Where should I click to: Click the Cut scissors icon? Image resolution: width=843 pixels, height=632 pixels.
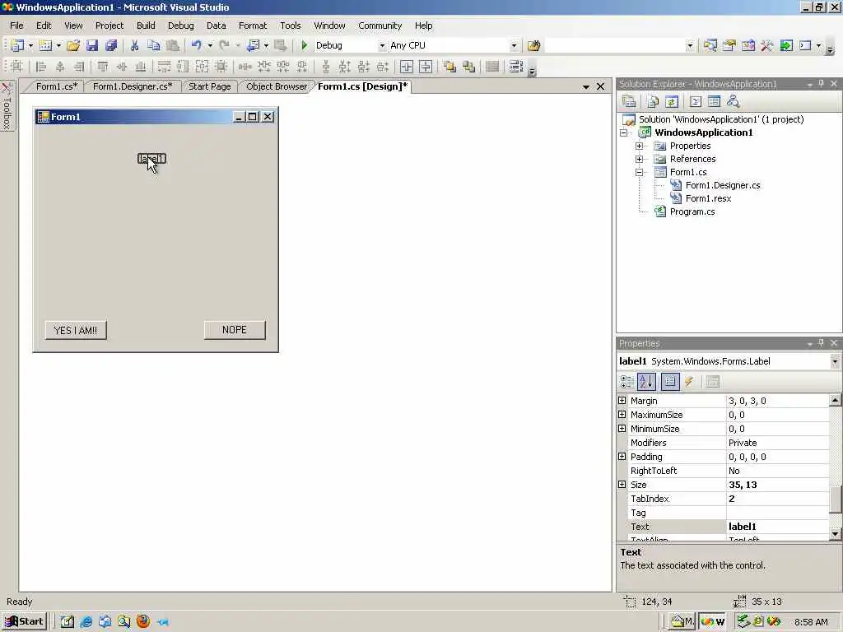pyautogui.click(x=134, y=46)
